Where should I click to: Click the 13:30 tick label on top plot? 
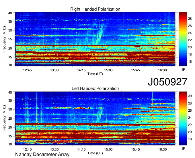(x=54, y=70)
